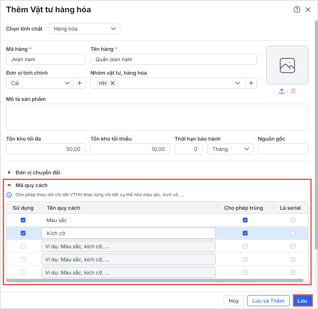Viewport: 318px width, 309px height.
Task: Open the Chọn tính chất Hàng hóa dropdown
Action: [x=84, y=29]
